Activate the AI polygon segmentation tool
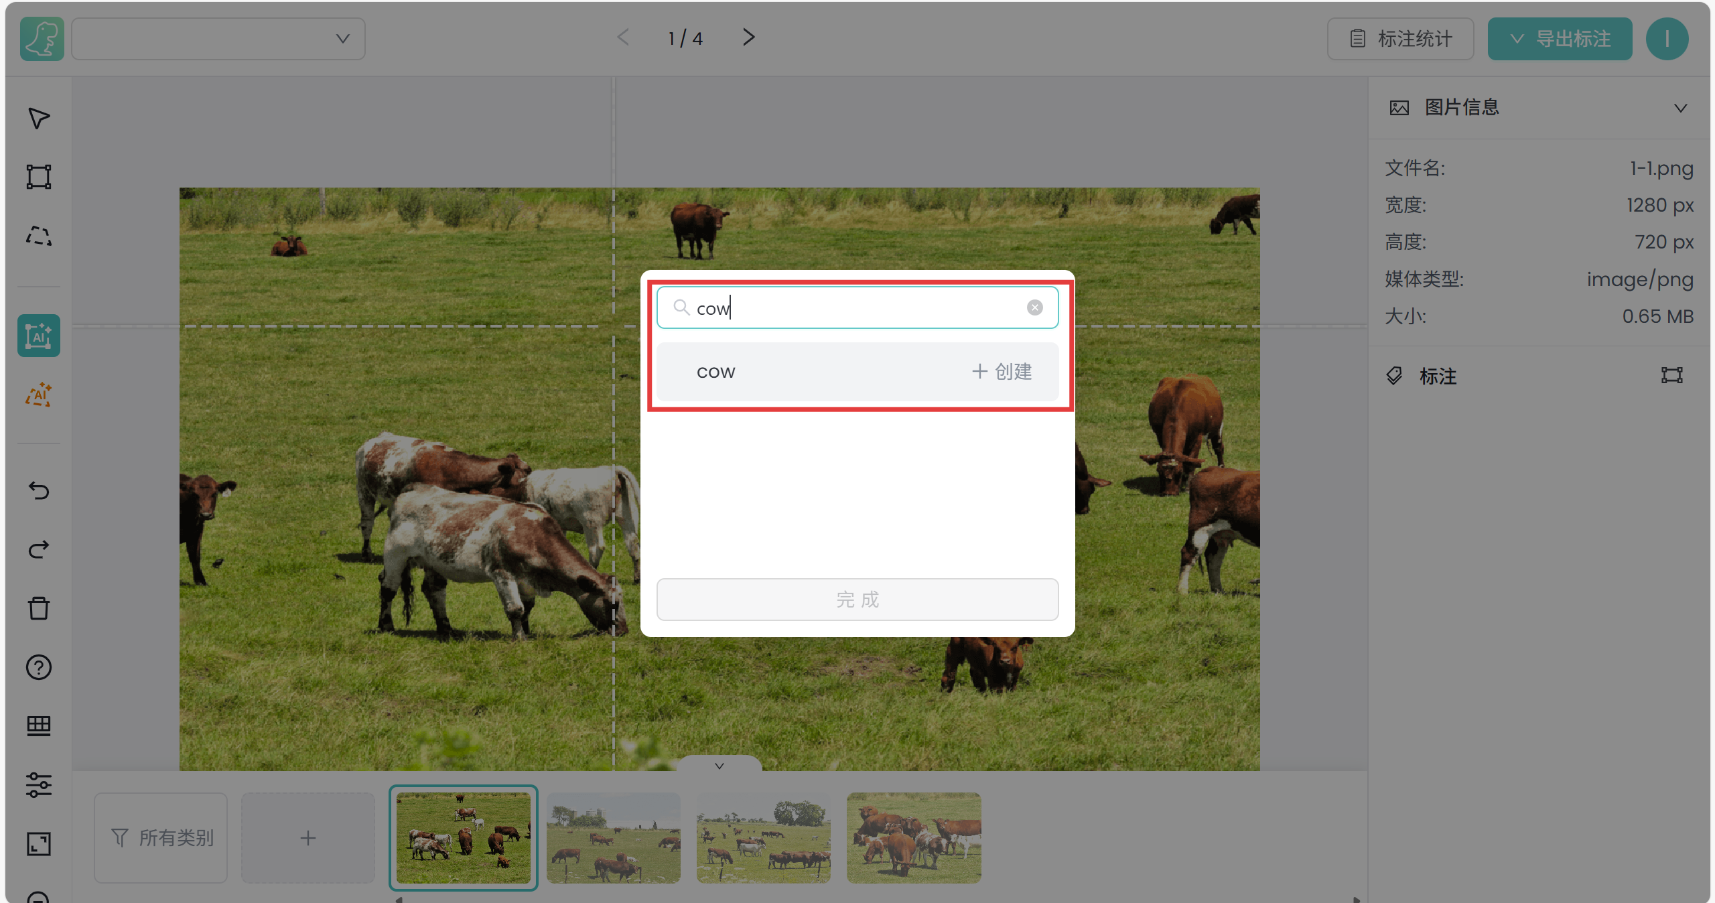The height and width of the screenshot is (903, 1715). (39, 395)
